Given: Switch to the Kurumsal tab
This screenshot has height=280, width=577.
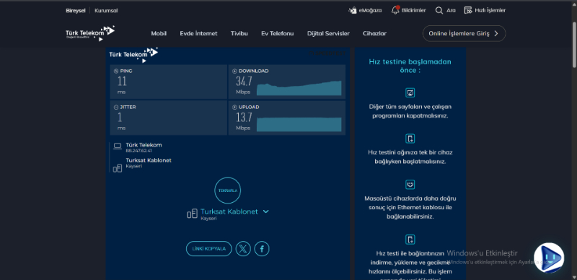Looking at the screenshot, I should (106, 11).
